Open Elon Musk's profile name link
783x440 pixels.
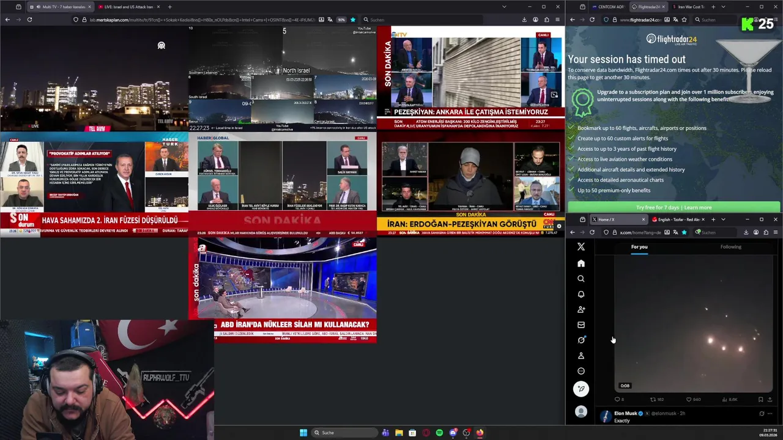tap(625, 414)
